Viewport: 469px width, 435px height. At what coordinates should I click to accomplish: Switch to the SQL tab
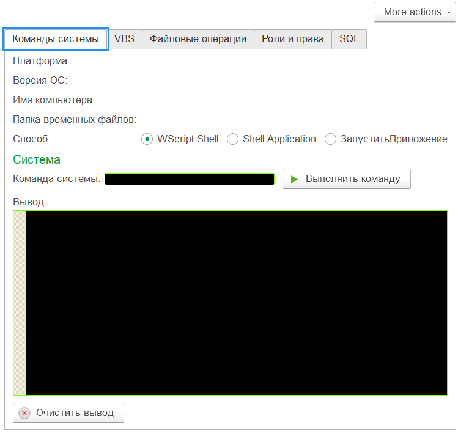coord(349,39)
